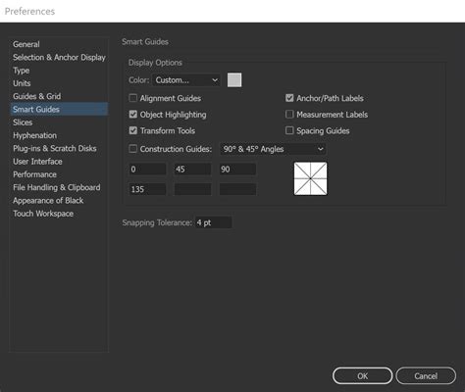Click OK to confirm preferences
465x392 pixels.
point(362,376)
